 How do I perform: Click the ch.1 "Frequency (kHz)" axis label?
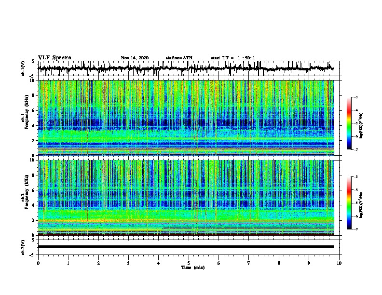[27, 112]
